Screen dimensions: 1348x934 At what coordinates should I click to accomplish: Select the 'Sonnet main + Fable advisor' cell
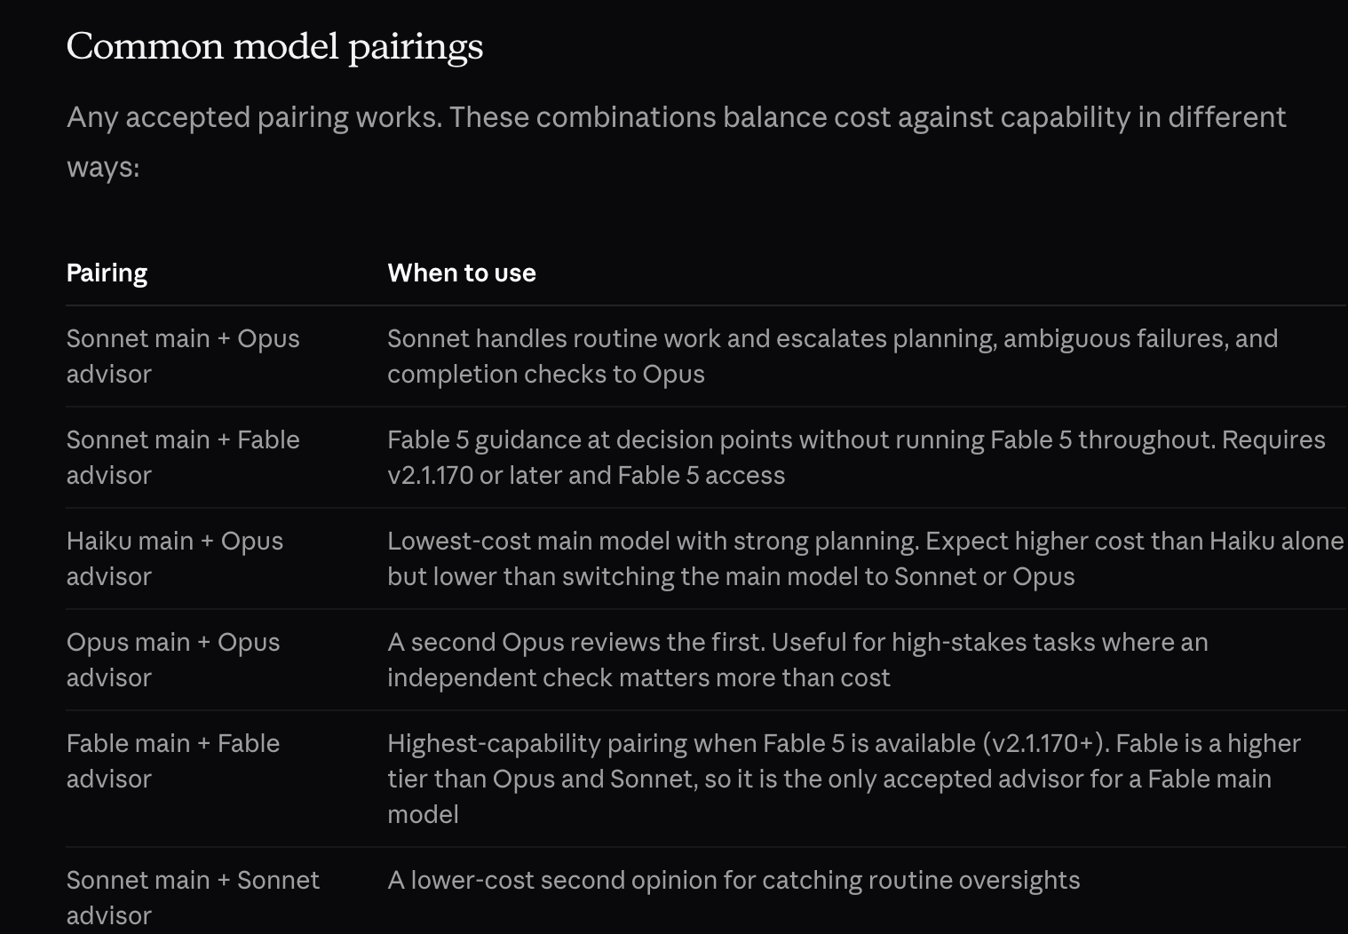(x=183, y=457)
